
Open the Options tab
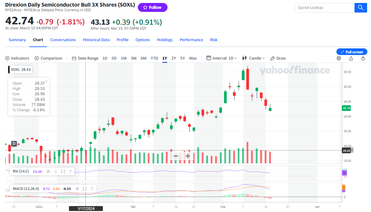[x=143, y=40]
